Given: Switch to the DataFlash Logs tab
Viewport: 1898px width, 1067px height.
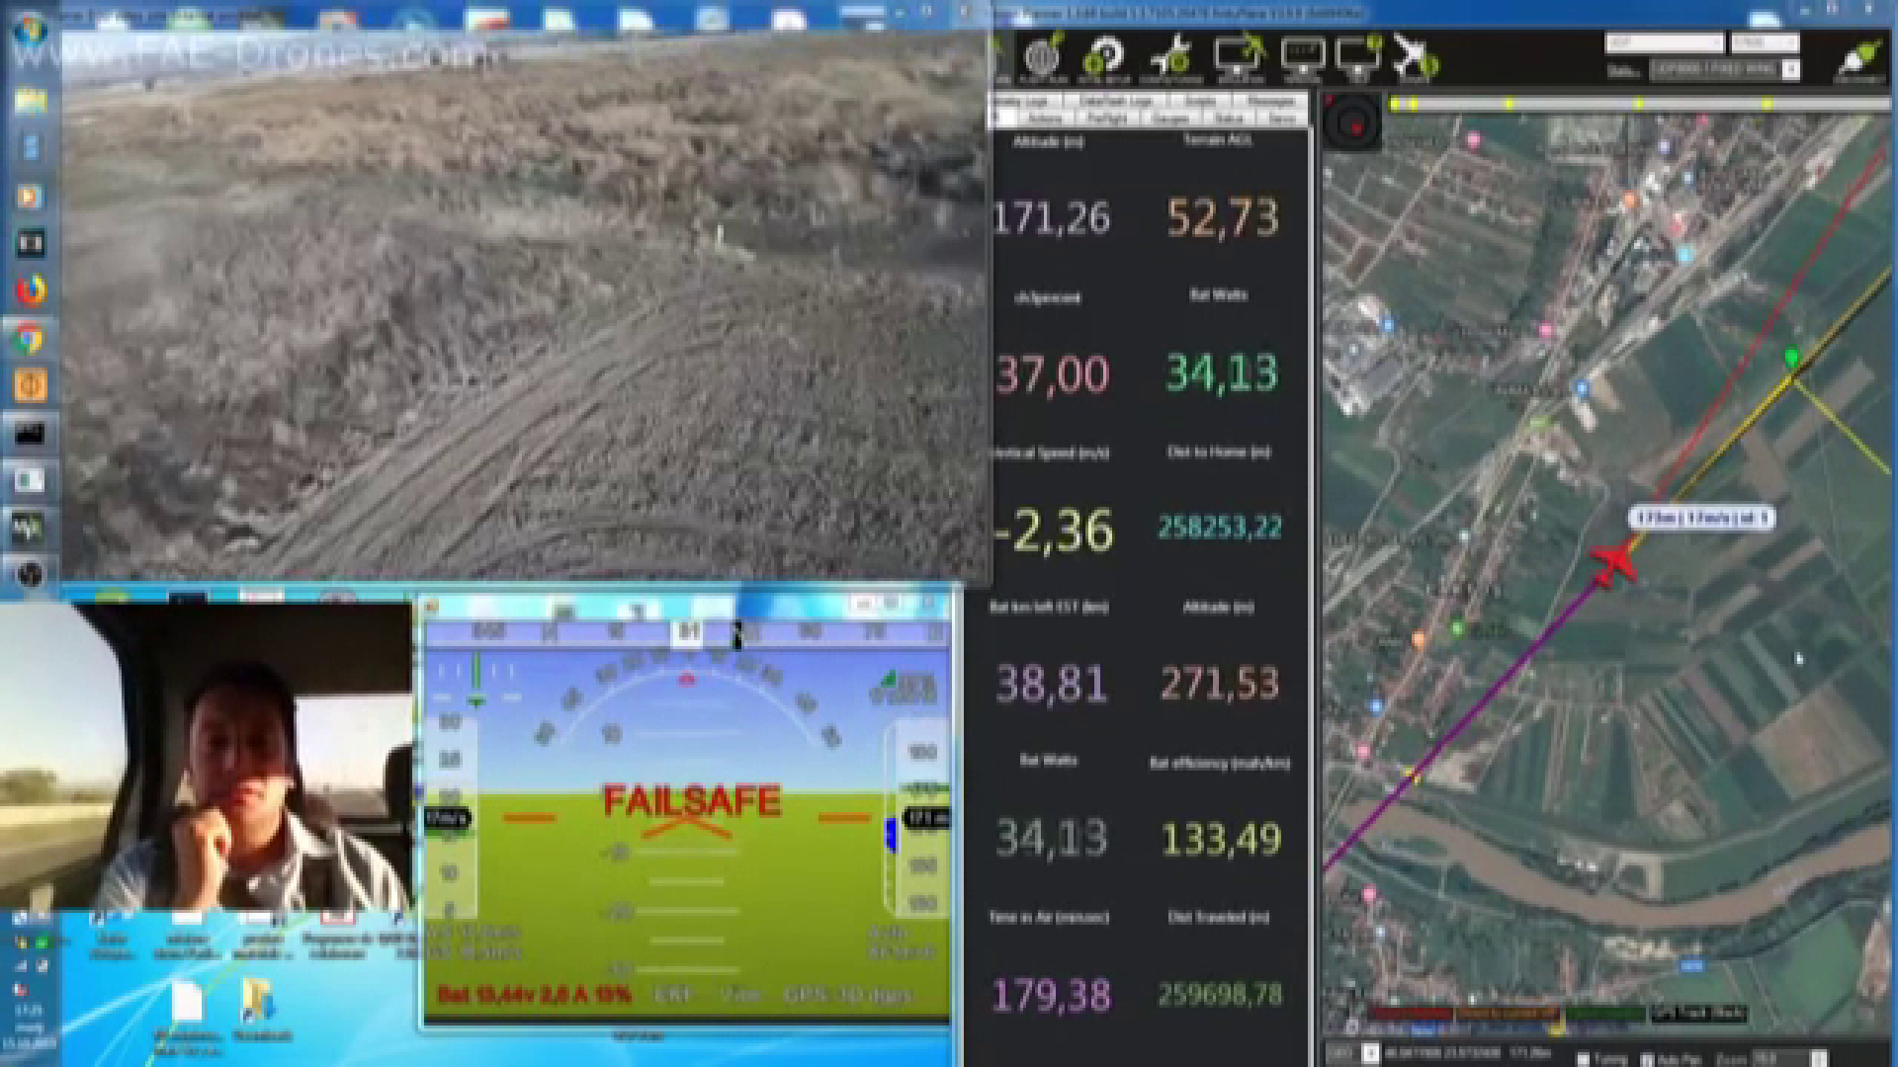Looking at the screenshot, I should (1115, 102).
